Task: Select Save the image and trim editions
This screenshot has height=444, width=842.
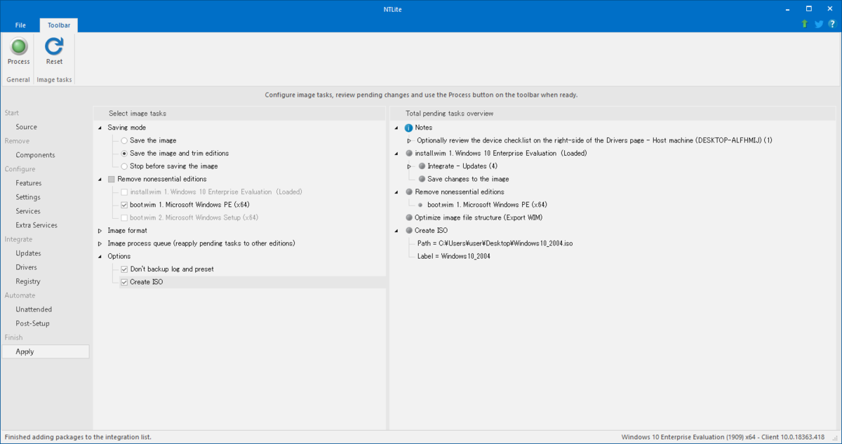Action: (124, 153)
